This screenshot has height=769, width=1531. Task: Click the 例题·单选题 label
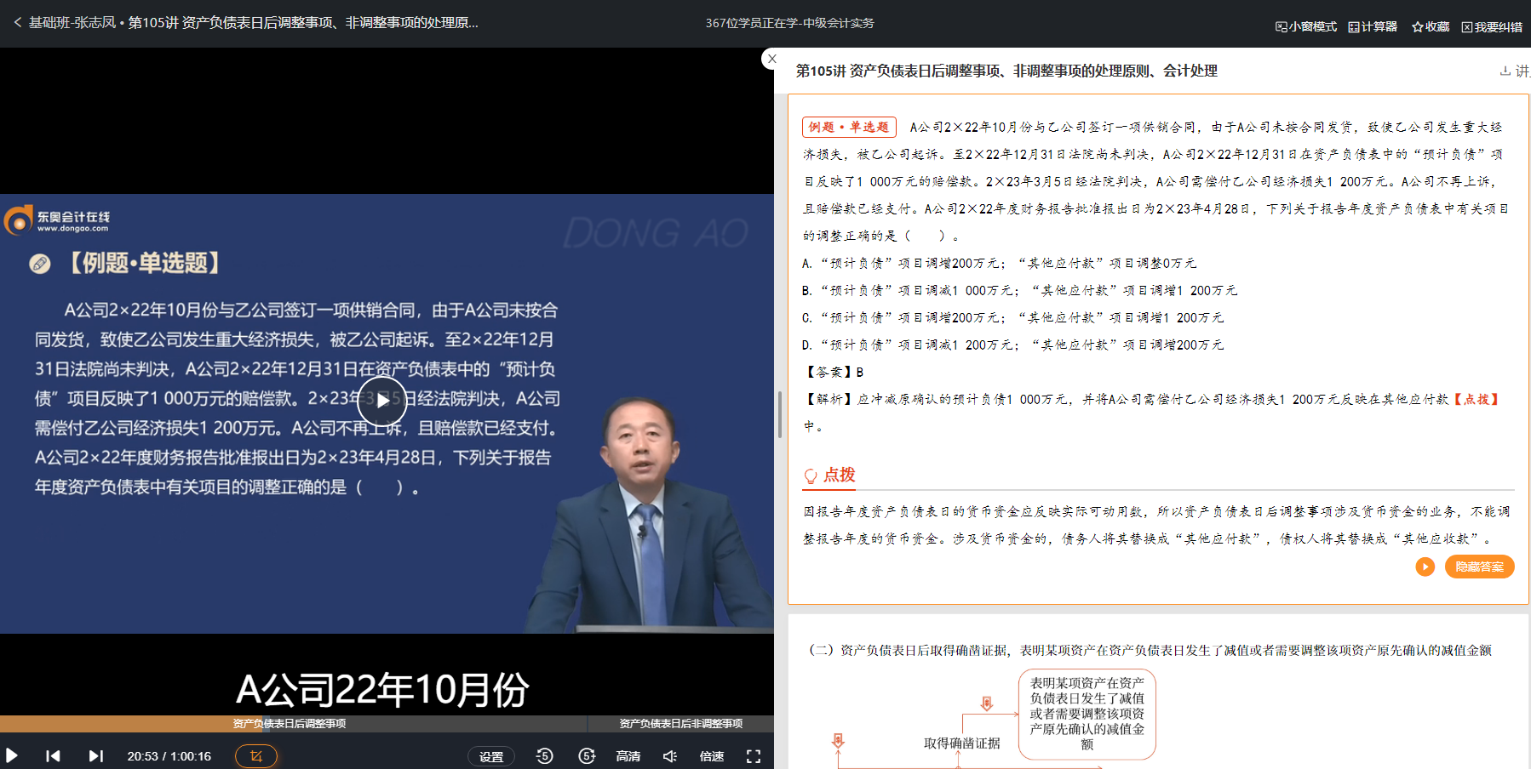pos(849,126)
